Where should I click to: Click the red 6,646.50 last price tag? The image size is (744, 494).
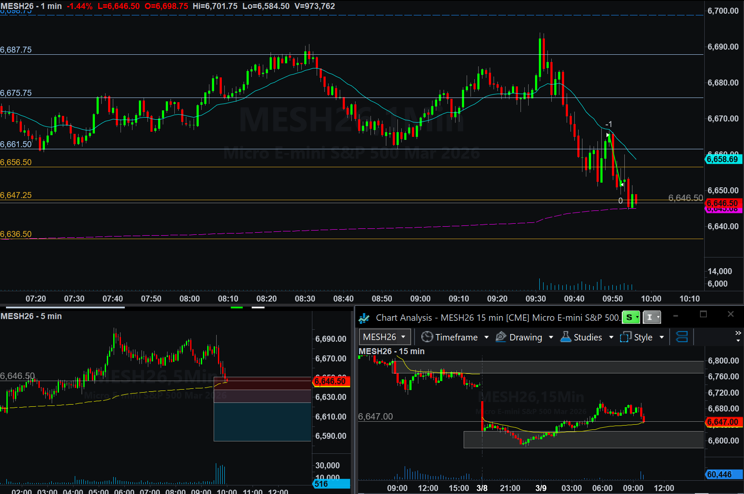point(723,203)
